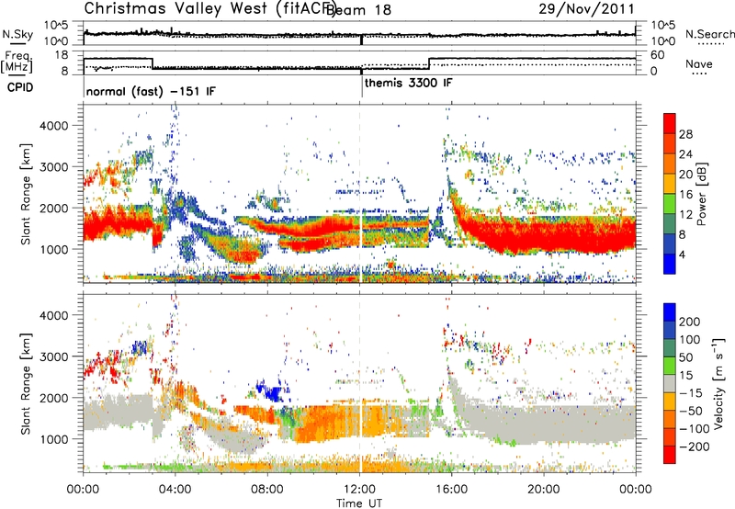Click the '60' tick on Nave axis
The width and height of the screenshot is (735, 509).
(658, 55)
